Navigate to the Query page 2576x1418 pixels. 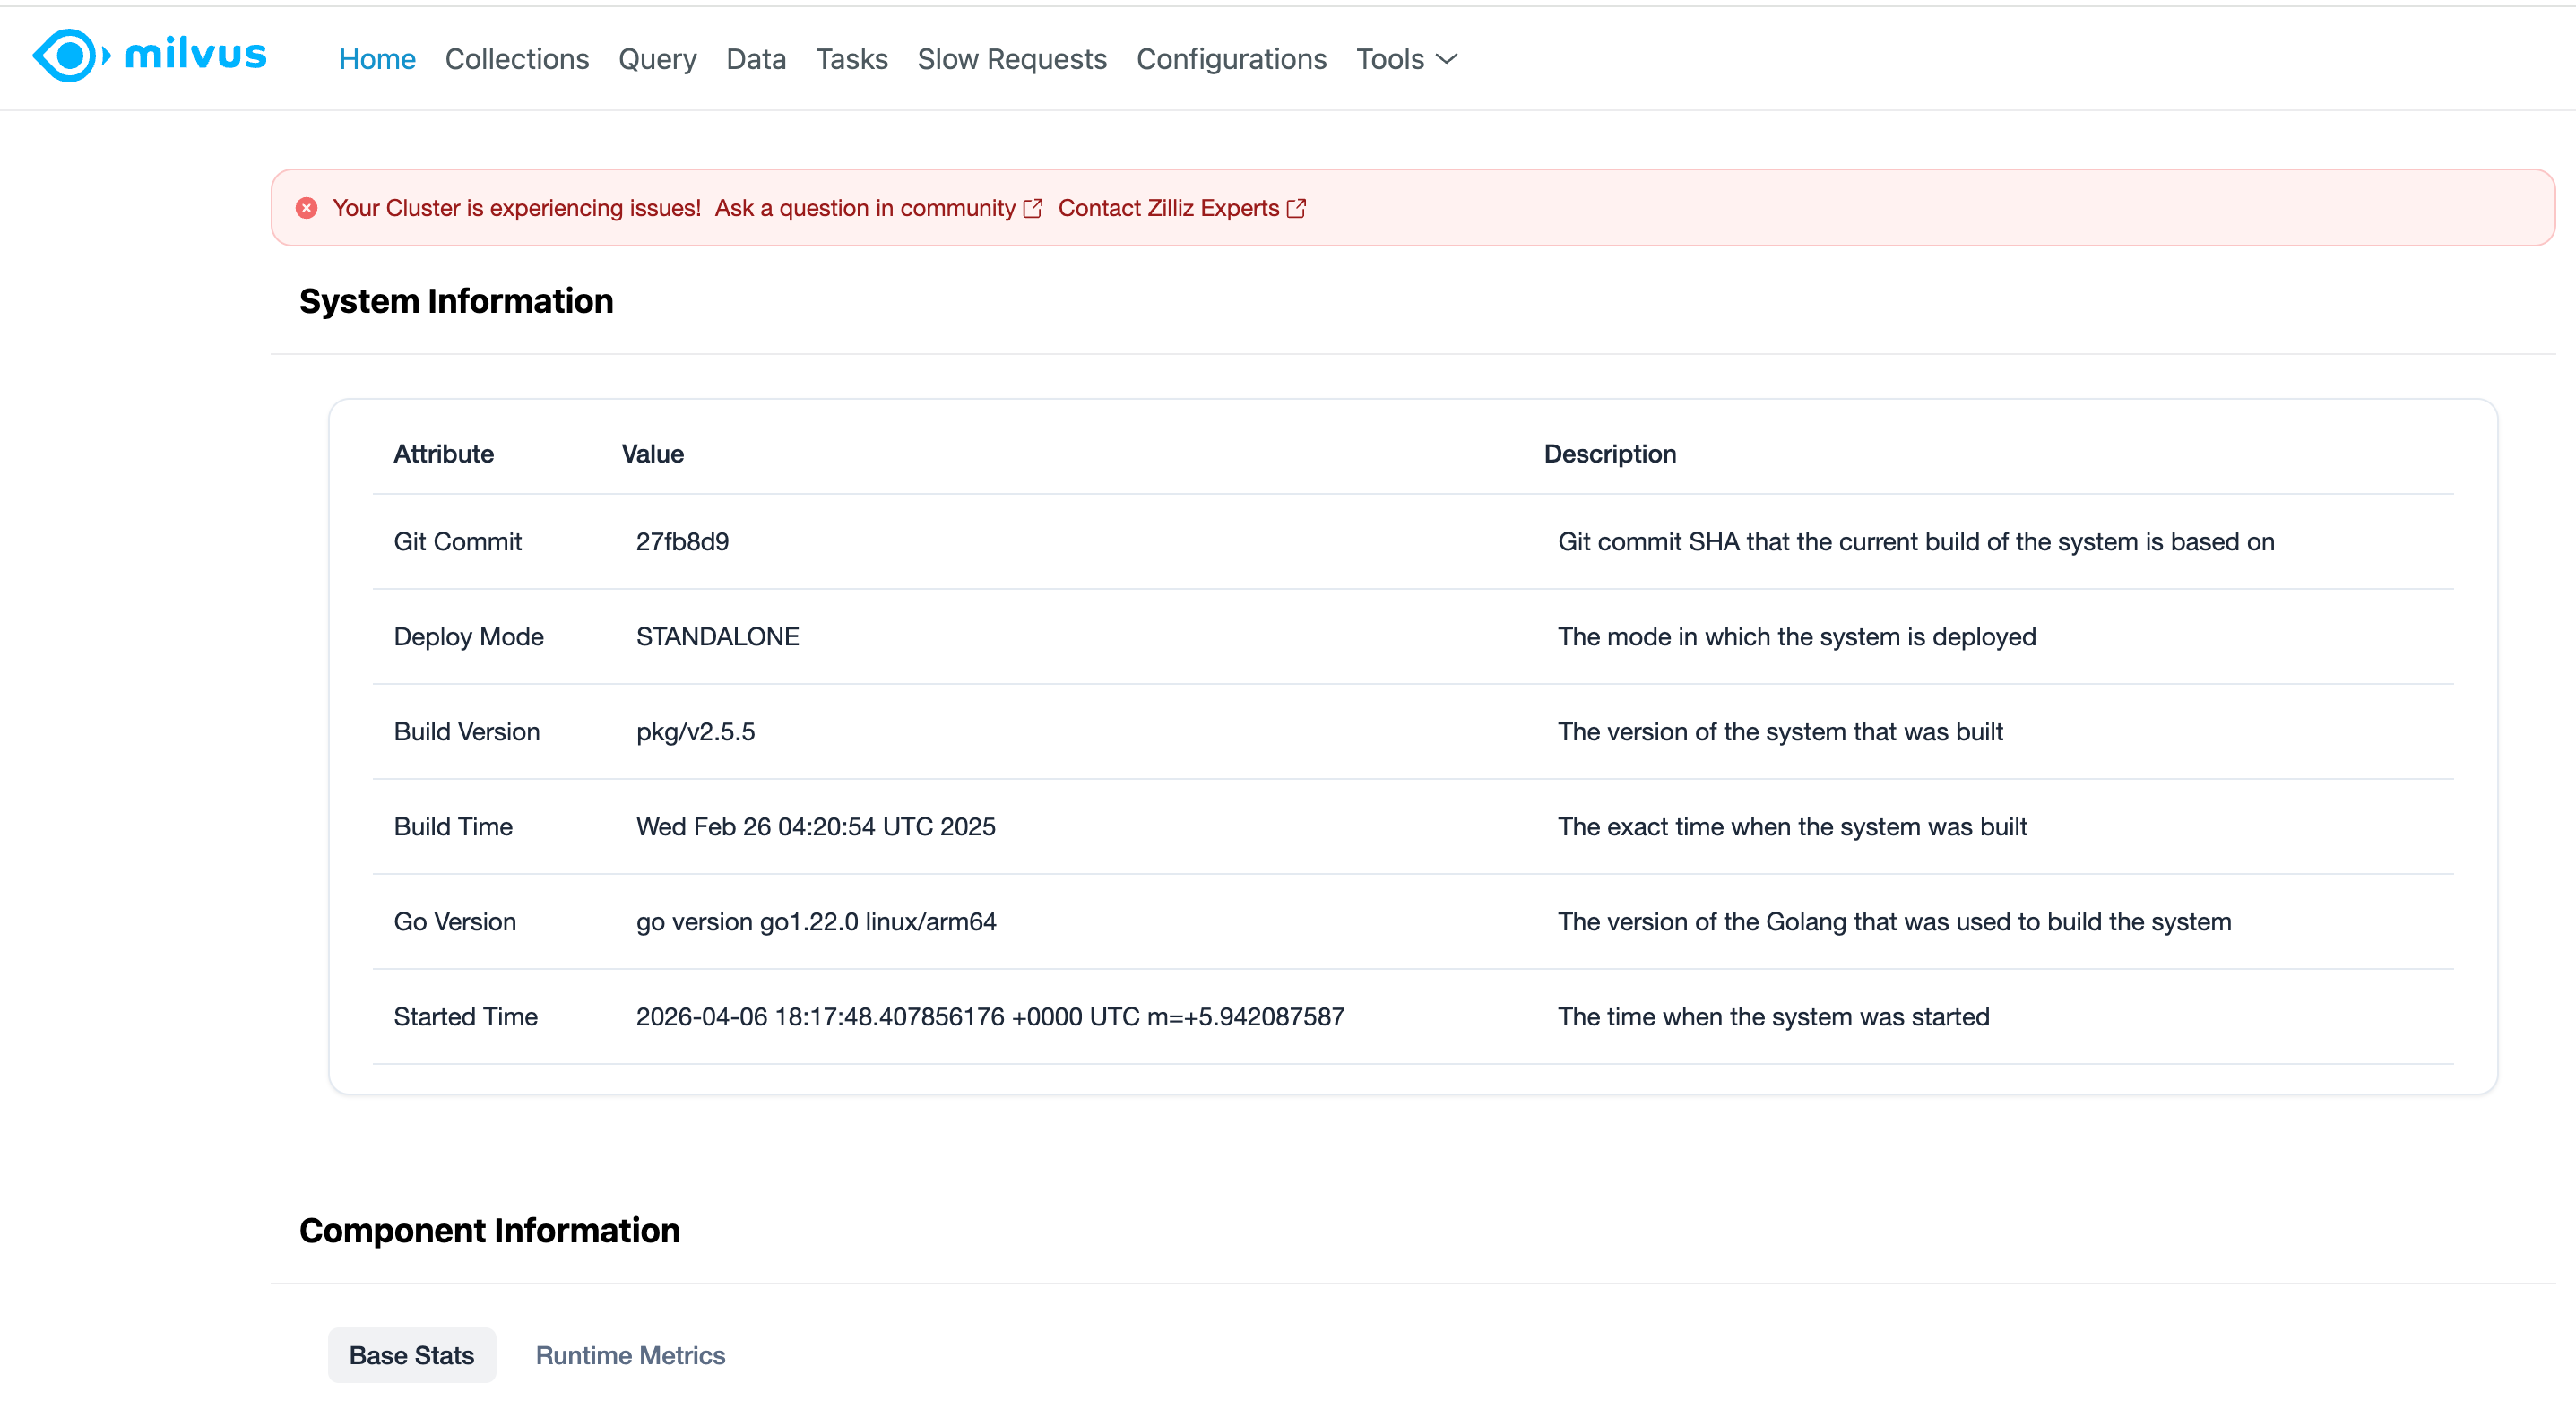point(657,59)
